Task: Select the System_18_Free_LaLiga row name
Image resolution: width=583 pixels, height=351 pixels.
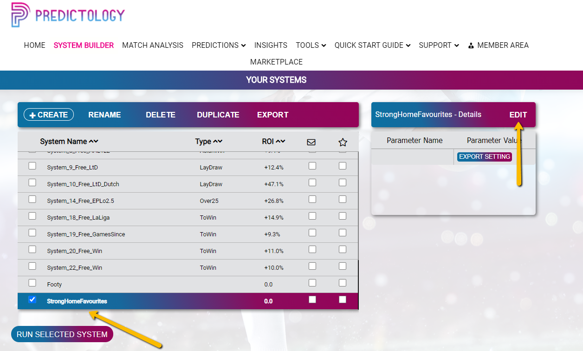Action: tap(78, 218)
